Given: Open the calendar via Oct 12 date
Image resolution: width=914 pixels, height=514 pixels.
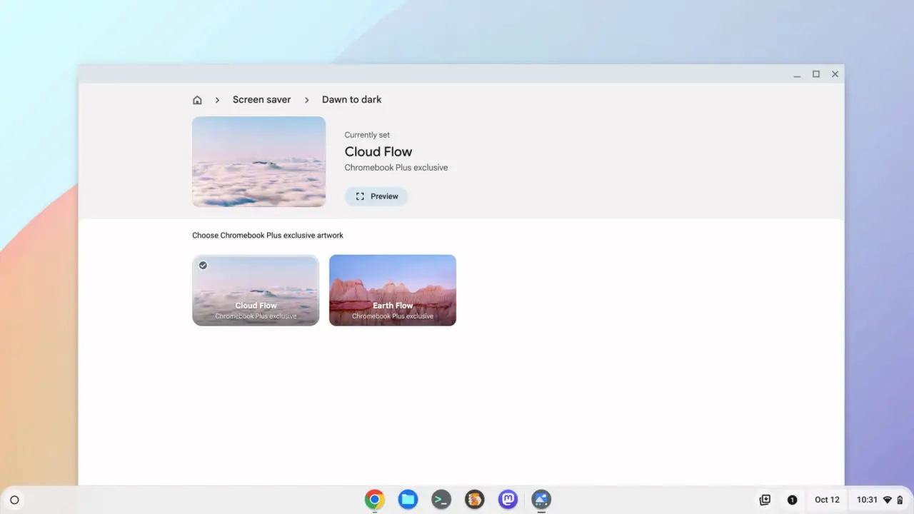Looking at the screenshot, I should click(827, 500).
